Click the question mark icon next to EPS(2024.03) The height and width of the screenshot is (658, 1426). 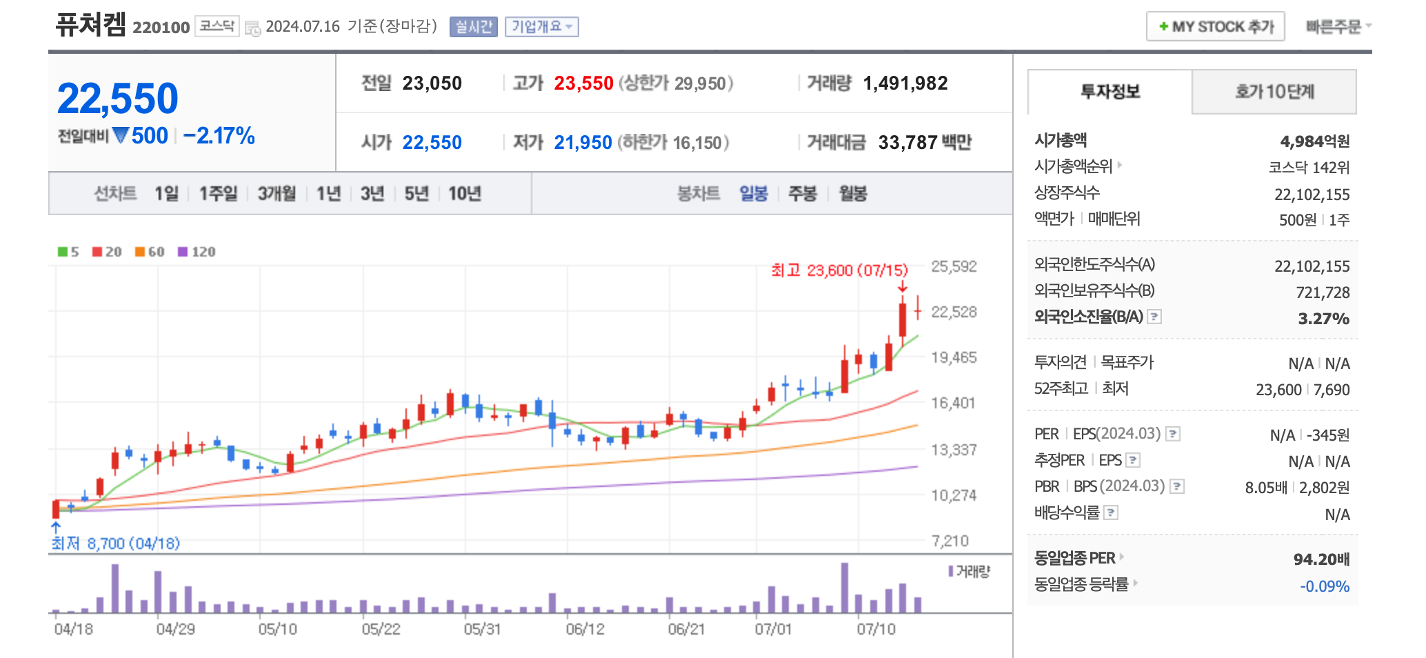1172,433
